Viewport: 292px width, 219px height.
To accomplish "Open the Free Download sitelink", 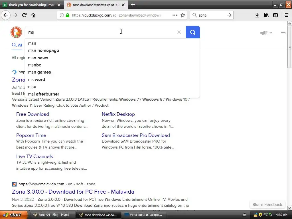I will pyautogui.click(x=33, y=114).
